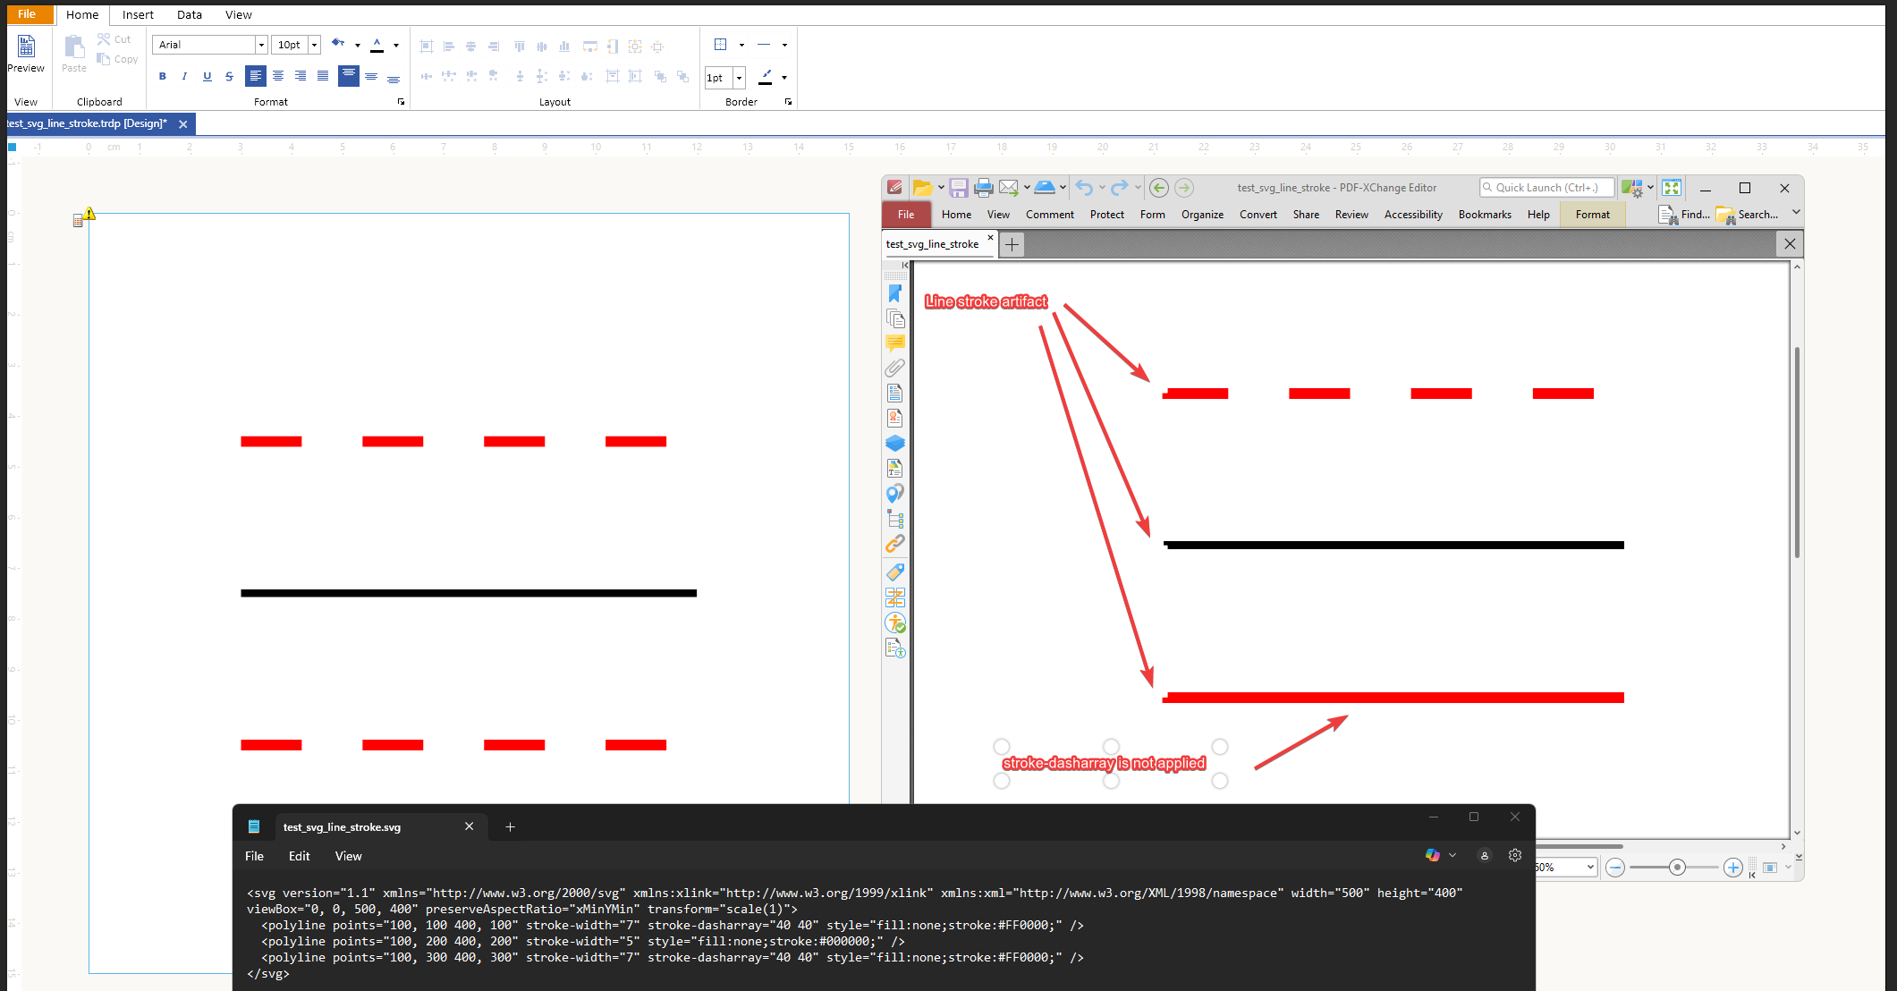Click Email icon in PDF-XChange toolbar
1897x991 pixels.
point(1009,188)
